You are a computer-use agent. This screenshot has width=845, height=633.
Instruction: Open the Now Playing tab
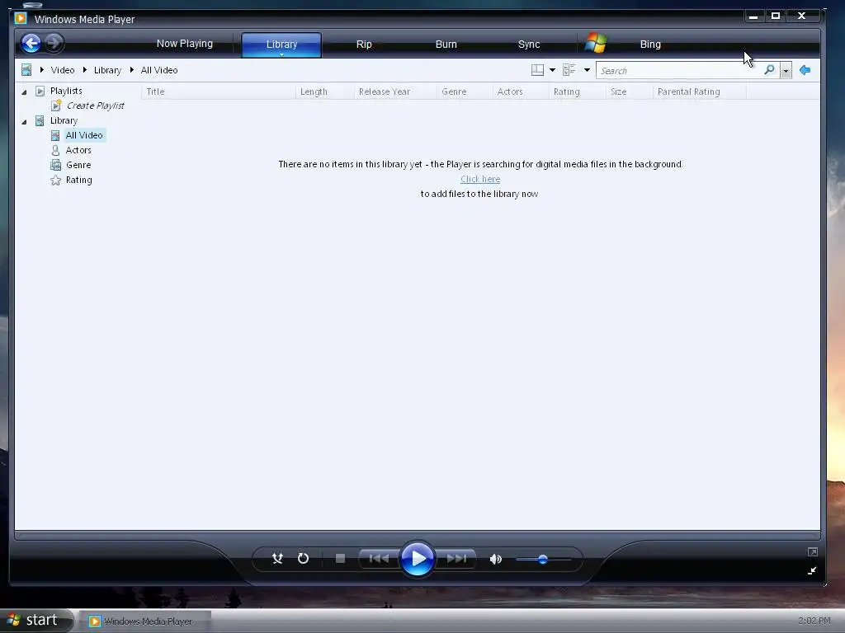tap(185, 44)
